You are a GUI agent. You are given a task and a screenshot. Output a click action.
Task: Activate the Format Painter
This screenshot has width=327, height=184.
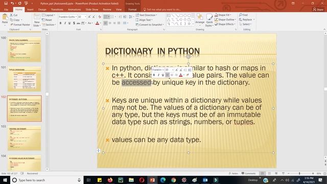pos(20,25)
